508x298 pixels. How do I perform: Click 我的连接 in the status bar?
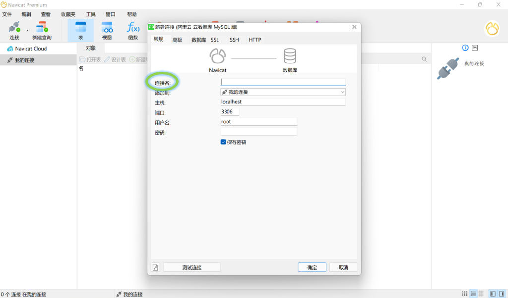coord(129,294)
